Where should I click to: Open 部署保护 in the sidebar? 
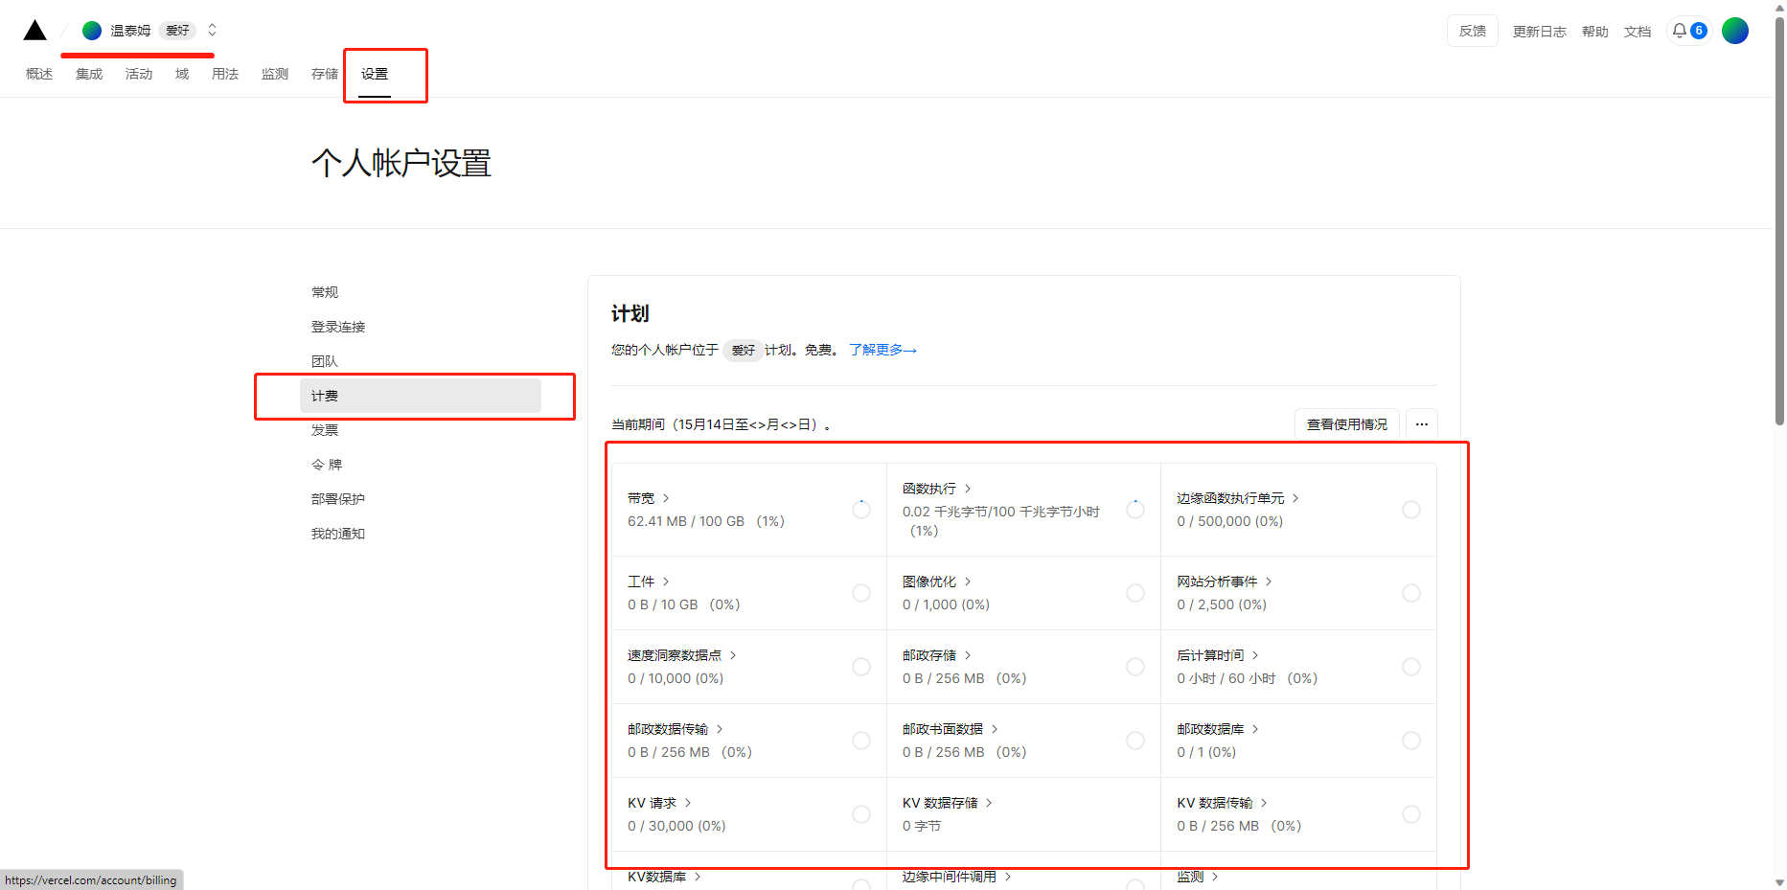pyautogui.click(x=337, y=498)
